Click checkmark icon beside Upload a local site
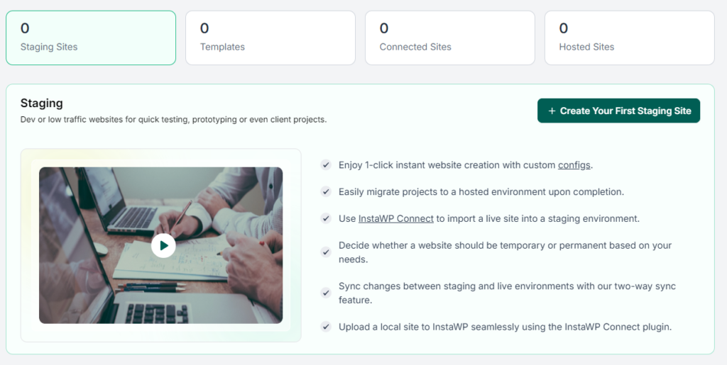Screen dimensions: 727x365 (x=326, y=327)
